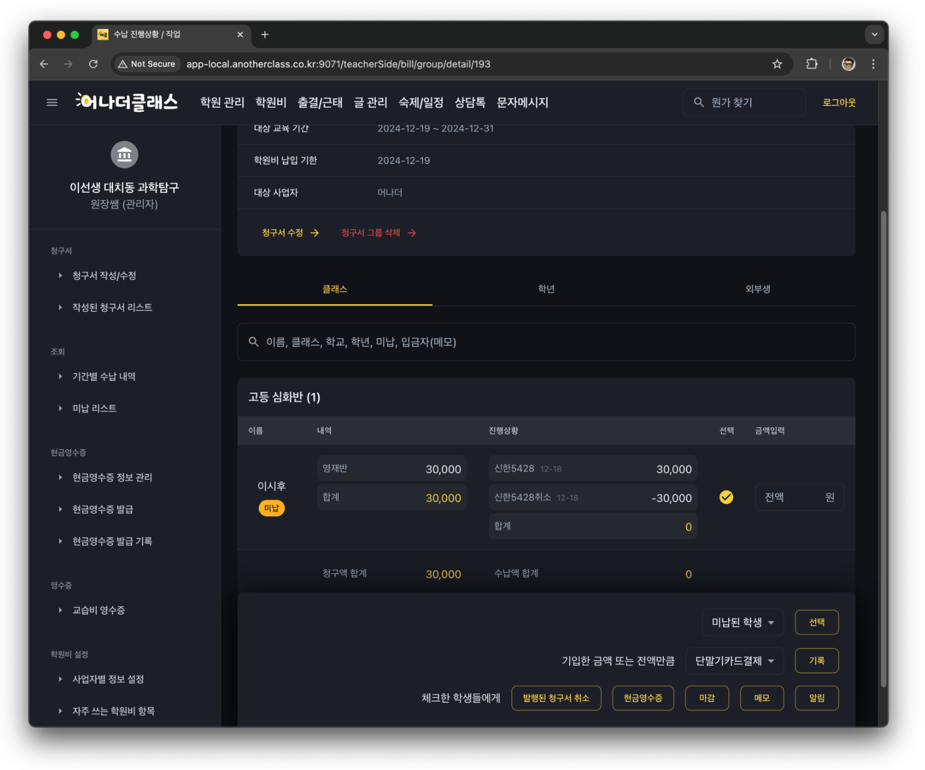Image resolution: width=925 pixels, height=770 pixels.
Task: Expand 청구서 작성/수정 in the sidebar
Action: 104,276
